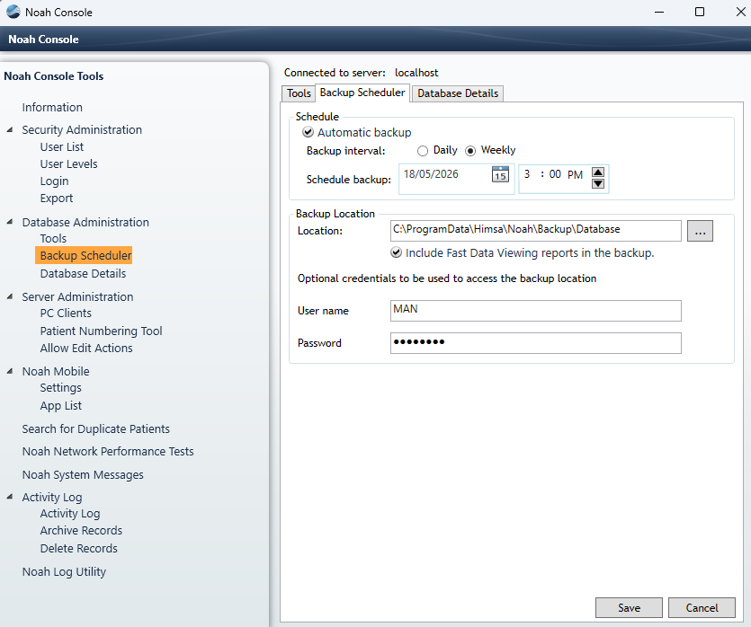
Task: Select the Weekly backup interval
Action: coord(470,151)
